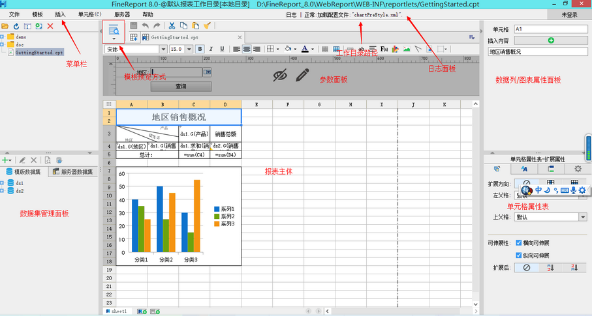Open font family dropdown 宋体
The height and width of the screenshot is (316, 592).
coord(163,49)
